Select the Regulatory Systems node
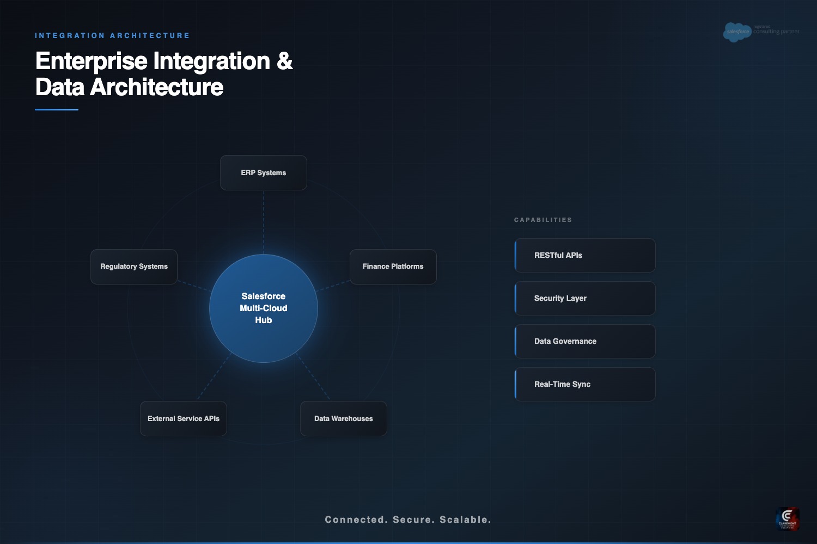Viewport: 817px width, 544px height. 134,267
